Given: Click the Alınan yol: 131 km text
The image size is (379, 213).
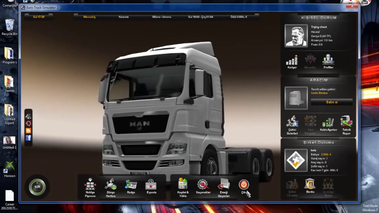Looking at the screenshot, I should pos(322,40).
